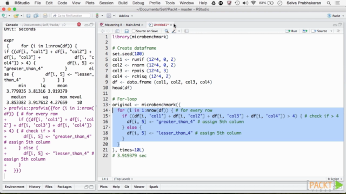Expand the panes layout dropdown arrow

114,16
